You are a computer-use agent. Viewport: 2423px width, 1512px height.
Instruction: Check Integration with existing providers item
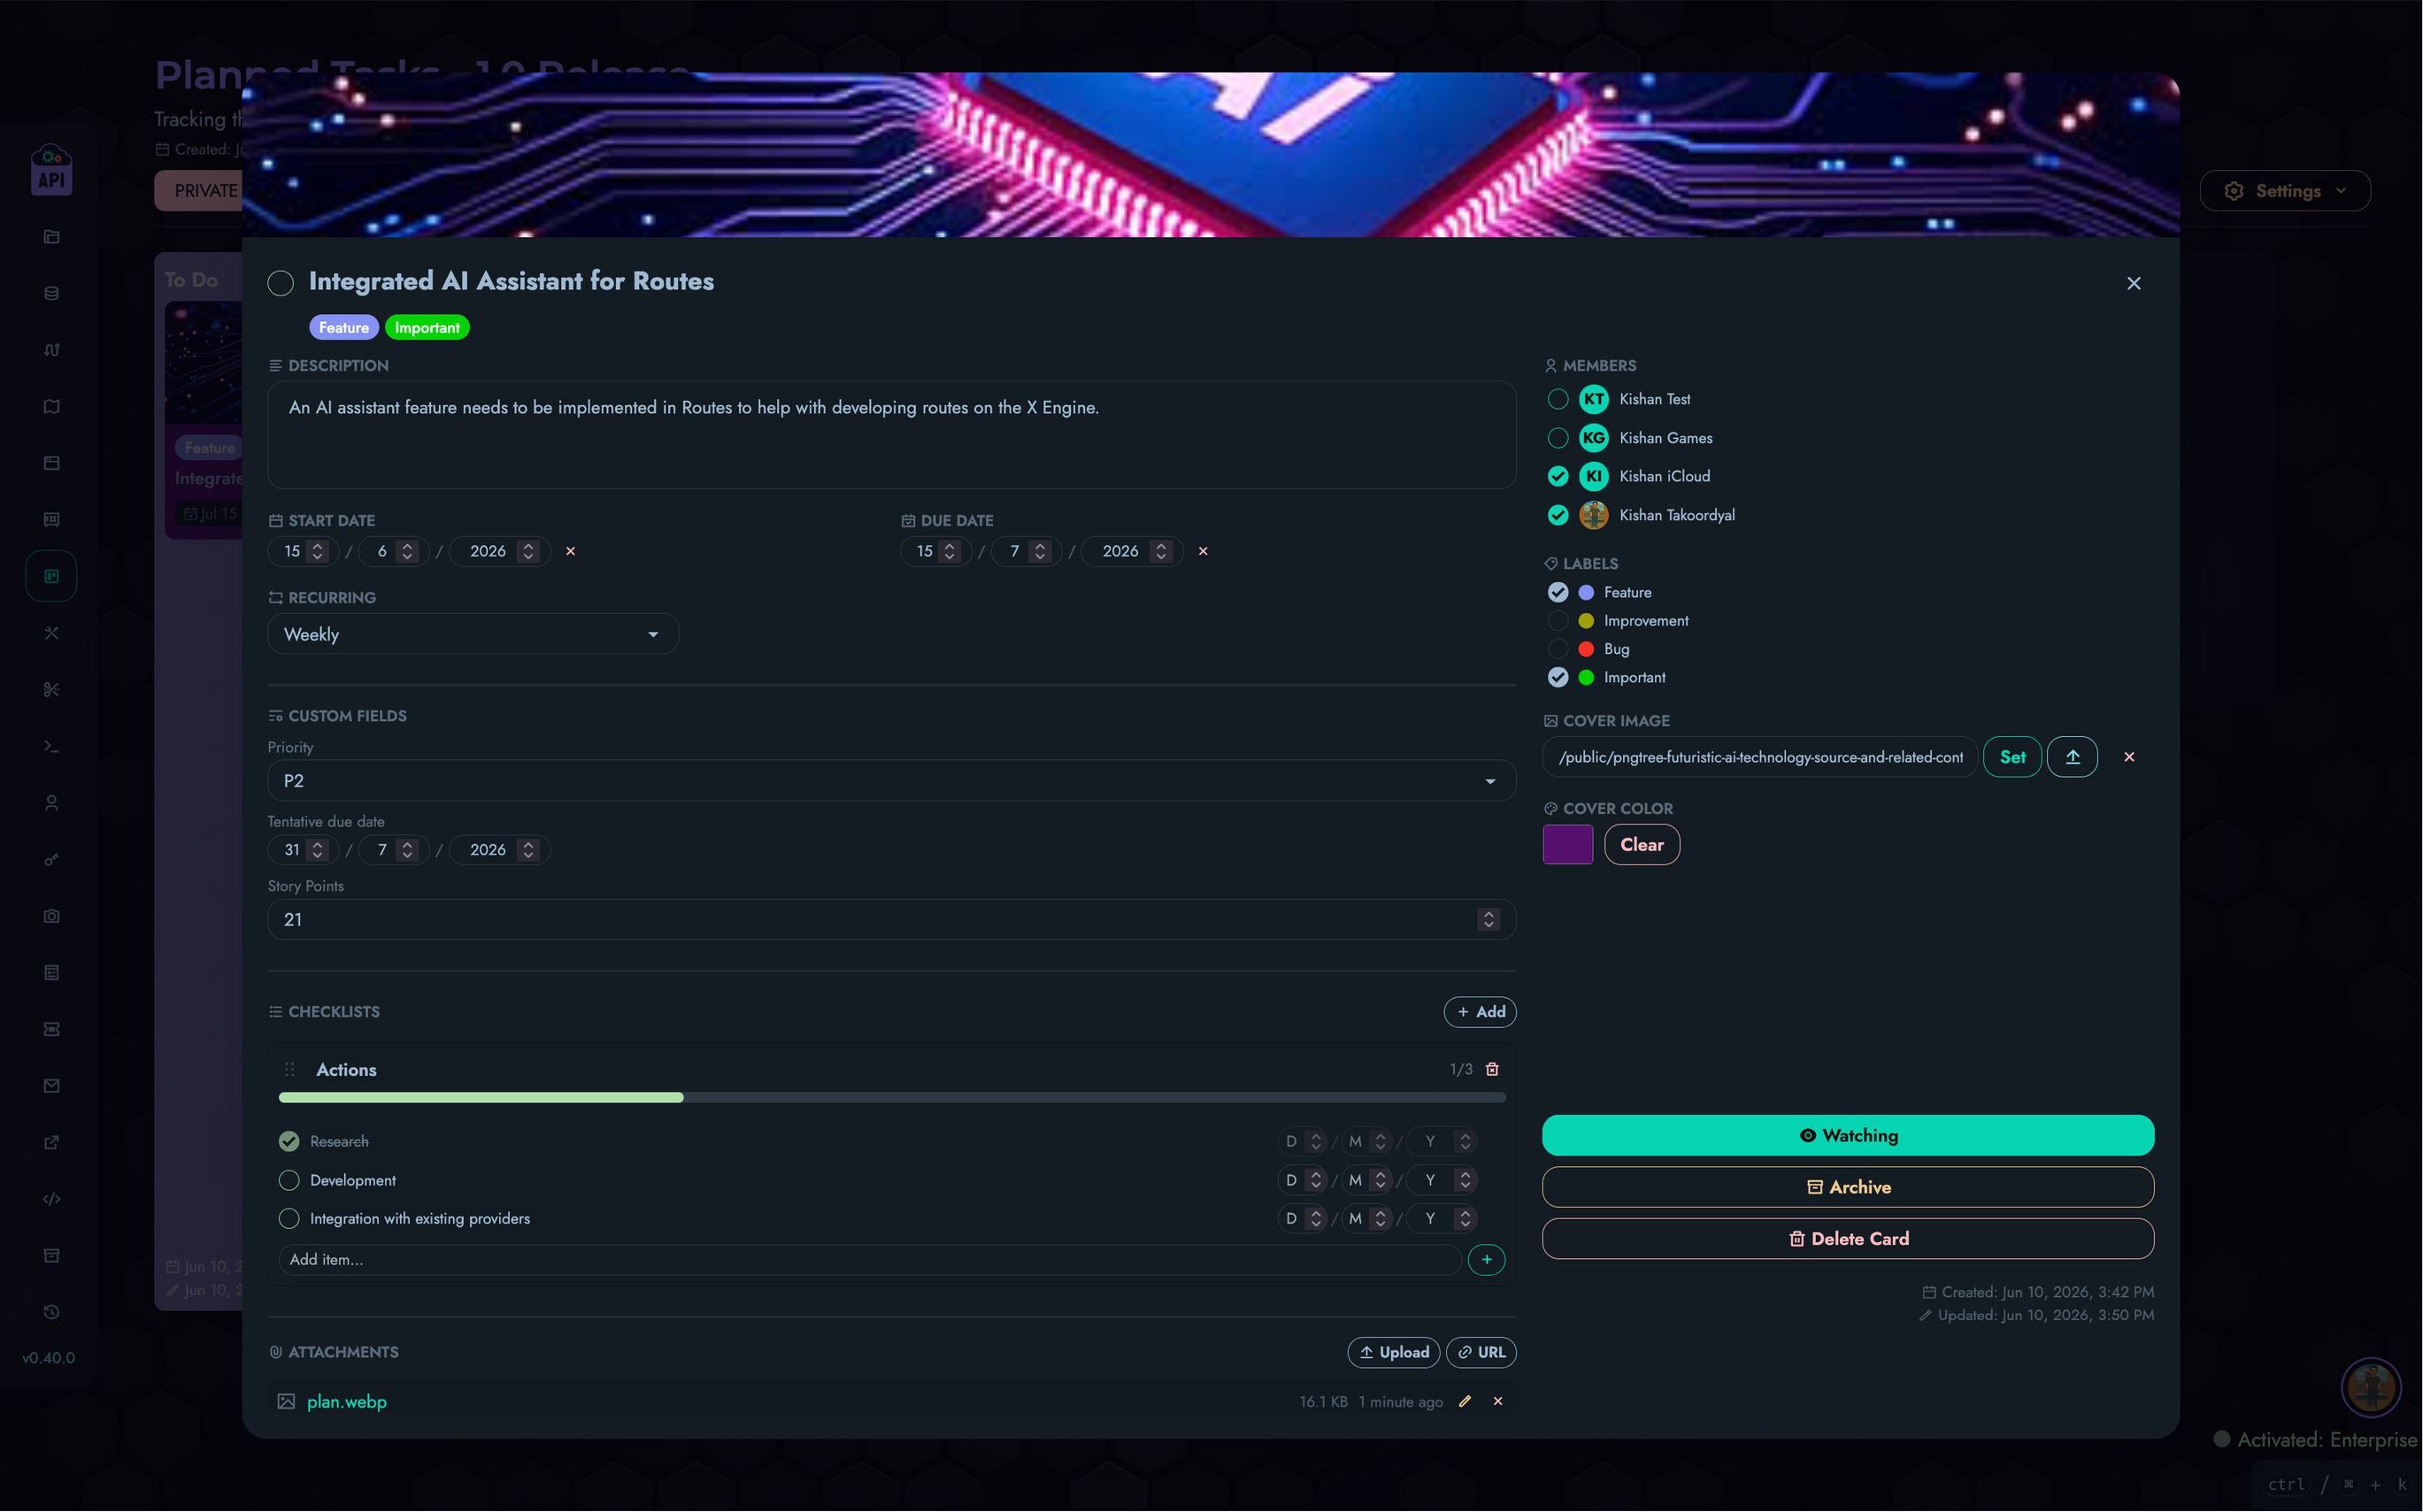pos(289,1219)
